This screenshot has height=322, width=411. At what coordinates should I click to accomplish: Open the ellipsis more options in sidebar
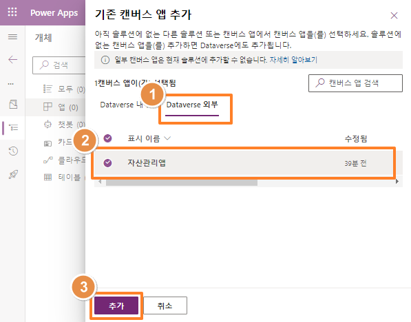tap(11, 84)
